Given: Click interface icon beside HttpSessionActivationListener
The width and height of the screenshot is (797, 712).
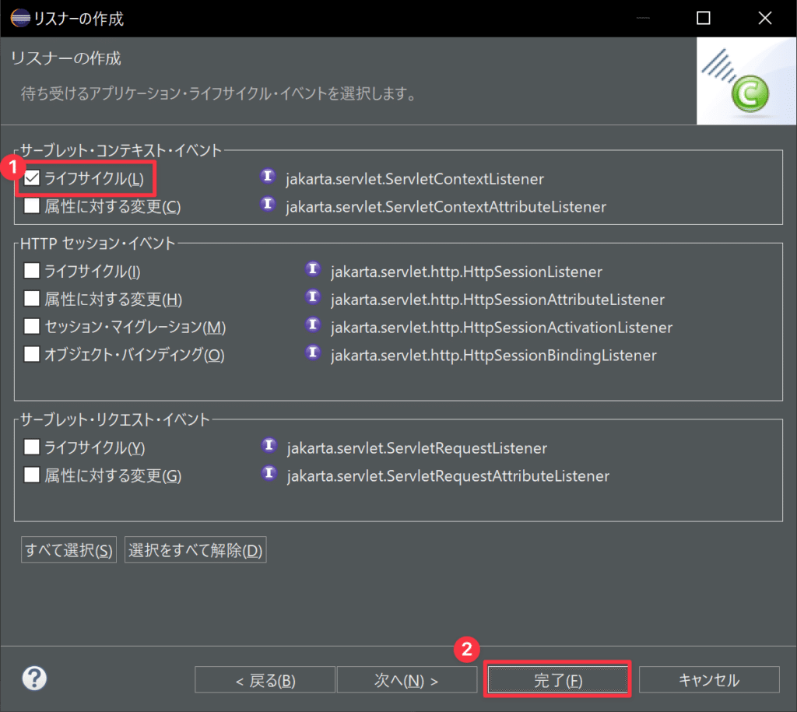Looking at the screenshot, I should tap(313, 327).
